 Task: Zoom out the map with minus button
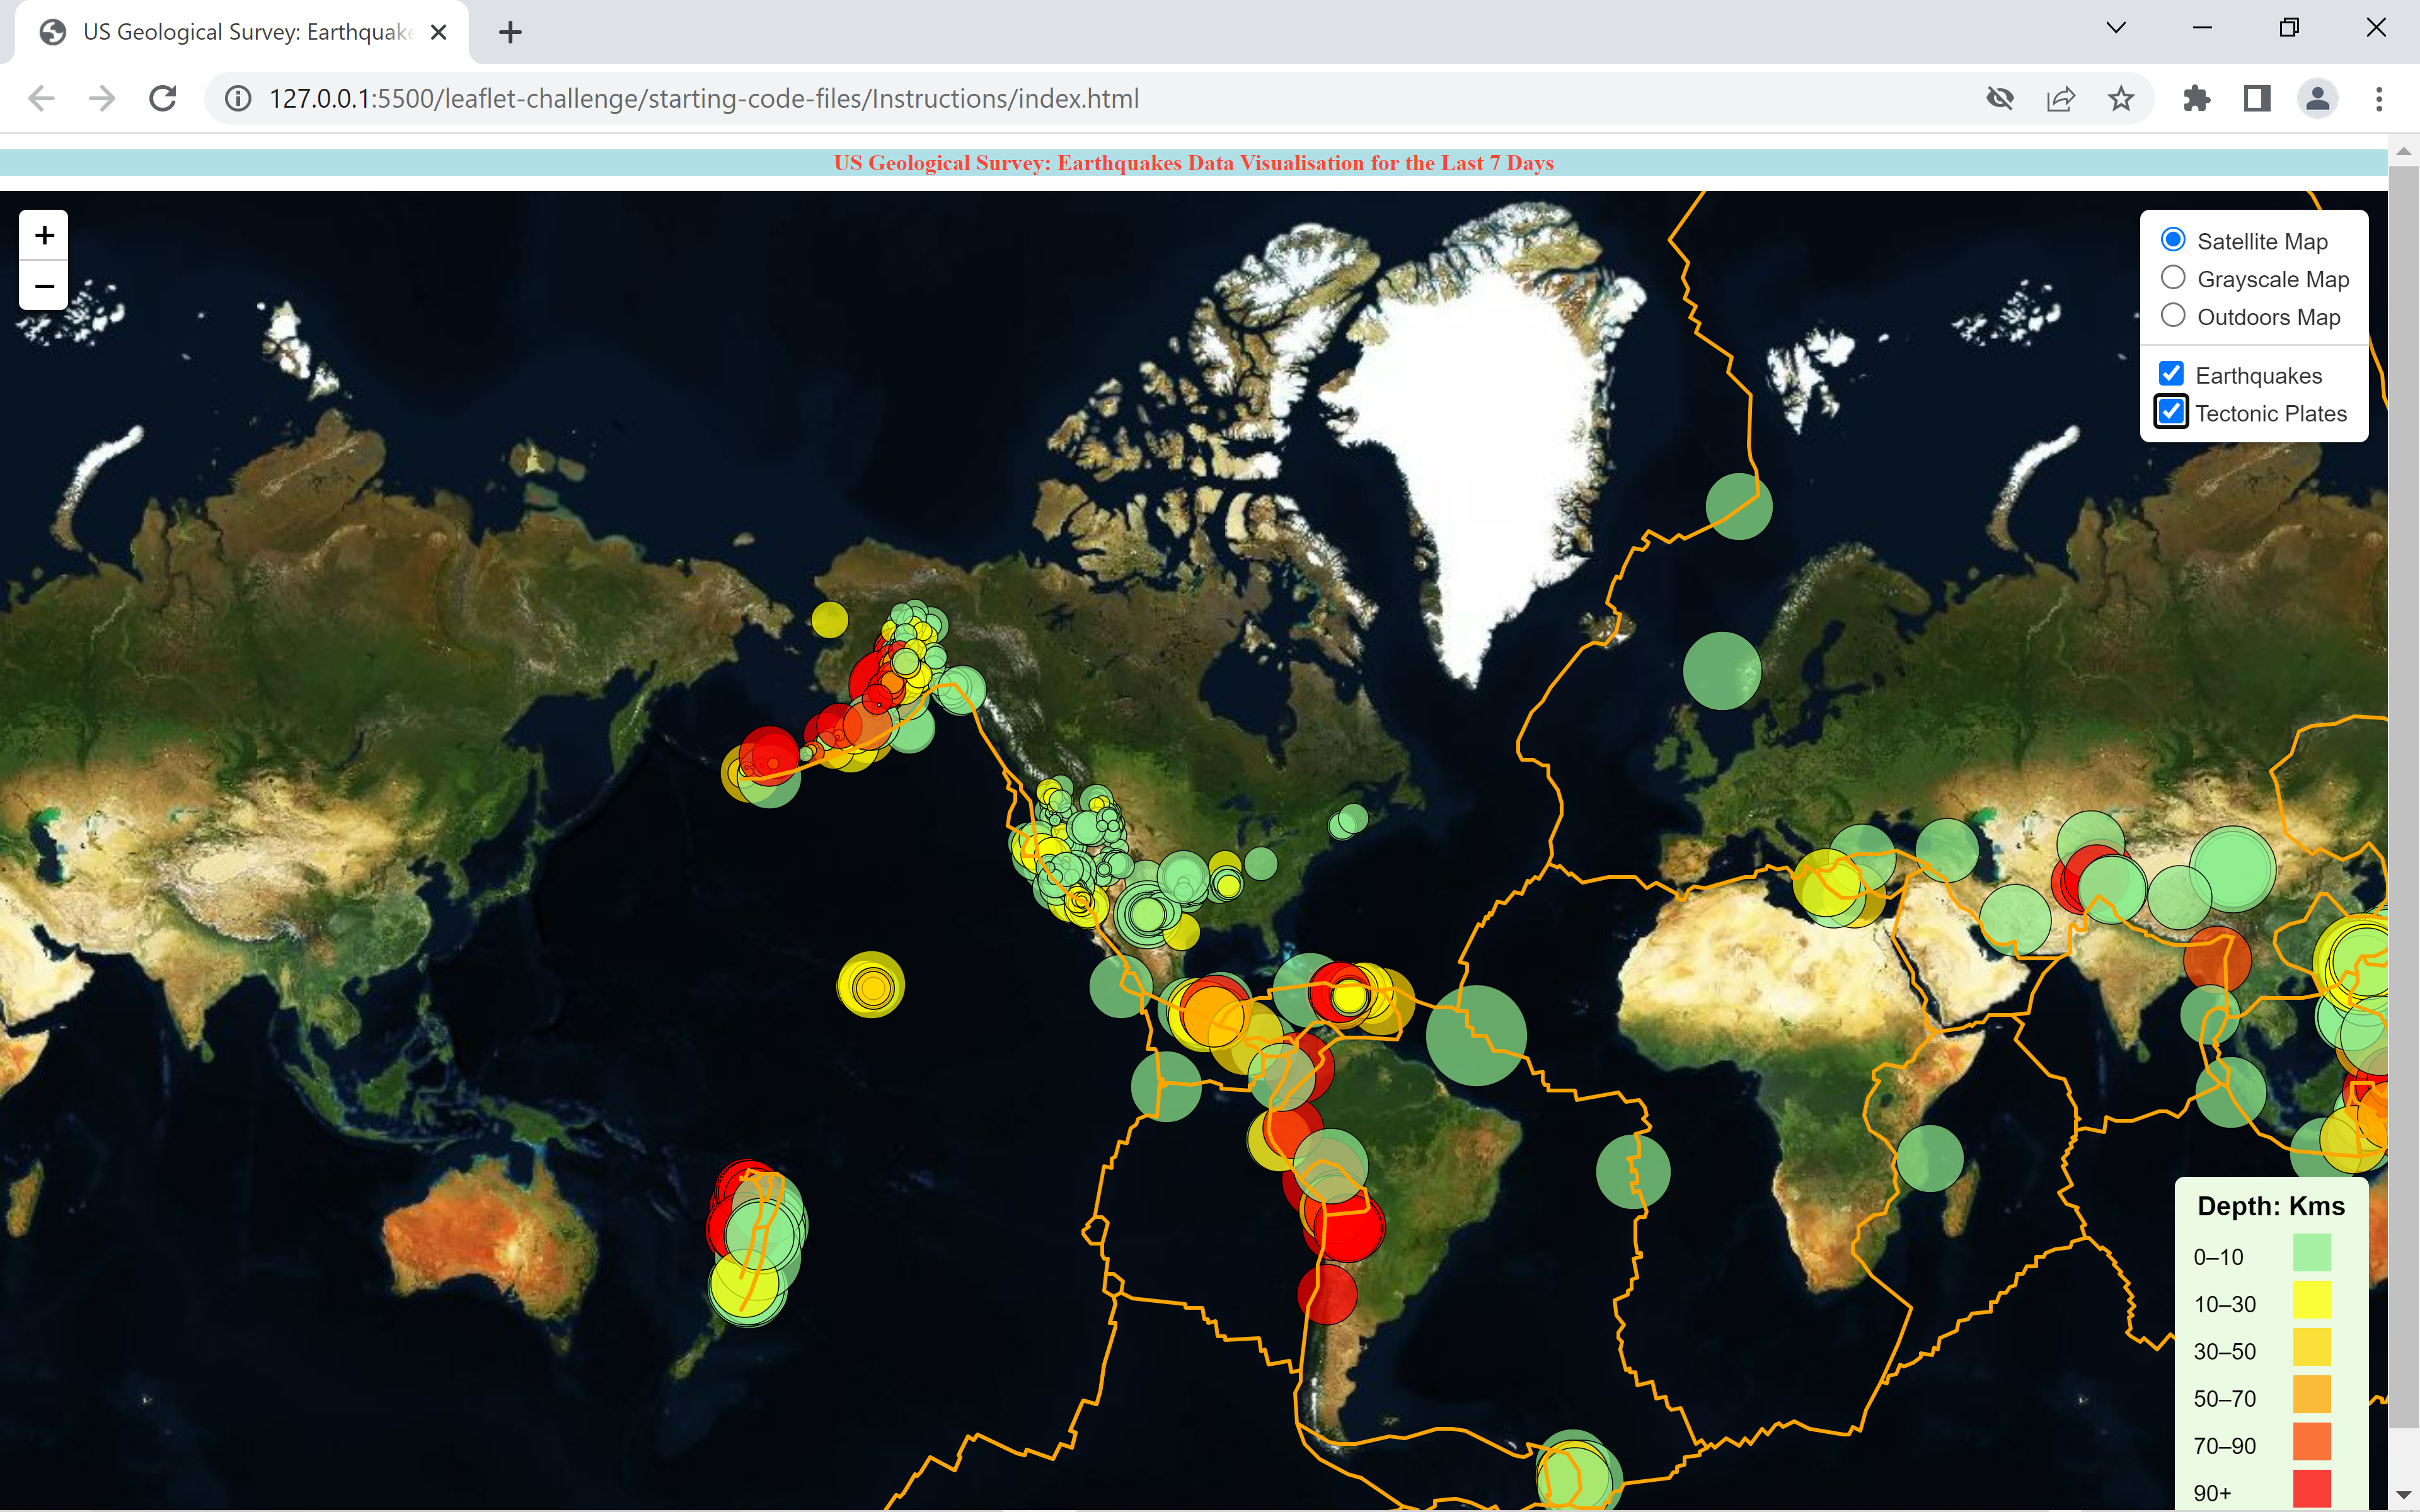pos(44,286)
